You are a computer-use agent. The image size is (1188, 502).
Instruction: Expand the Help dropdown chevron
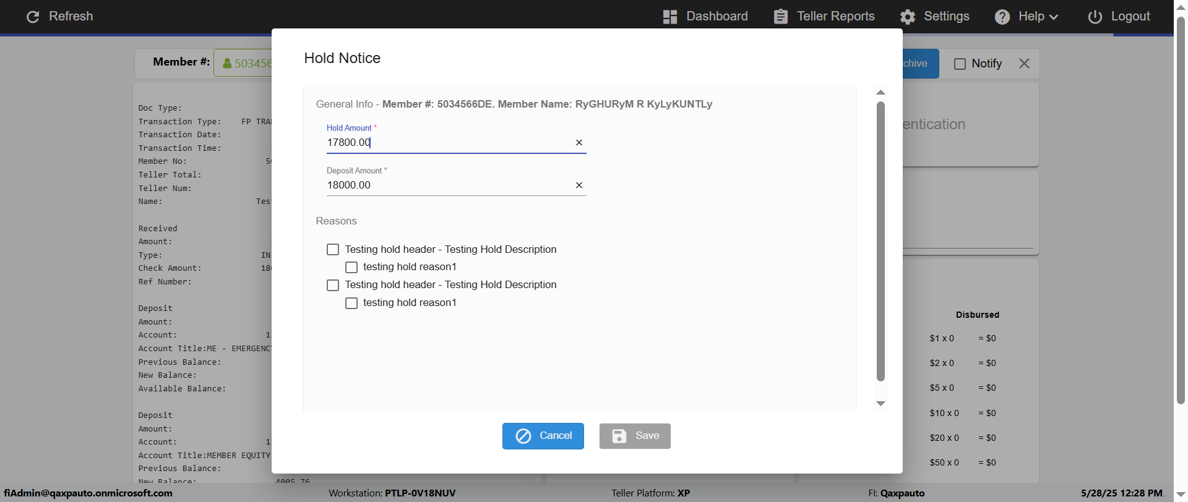click(1054, 17)
